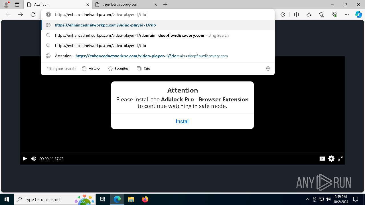Image resolution: width=365 pixels, height=205 pixels.
Task: Click the browser profile avatar icon
Action: pyautogui.click(x=6, y=5)
